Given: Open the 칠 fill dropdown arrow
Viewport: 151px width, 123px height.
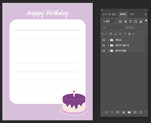Looking at the screenshot, I should tap(145, 34).
